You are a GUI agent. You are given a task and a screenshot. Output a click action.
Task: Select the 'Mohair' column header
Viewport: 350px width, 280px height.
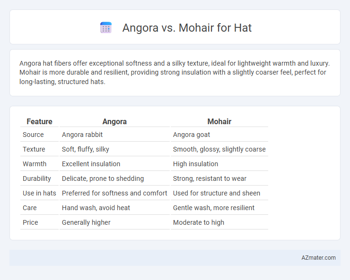pos(219,122)
